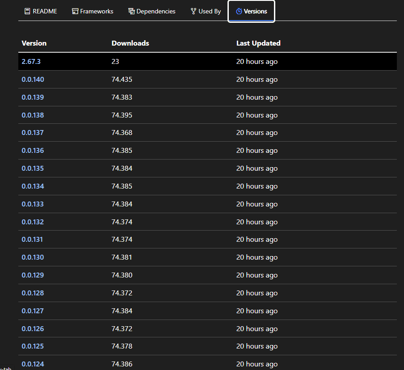Open version 0.0.140

coord(33,79)
